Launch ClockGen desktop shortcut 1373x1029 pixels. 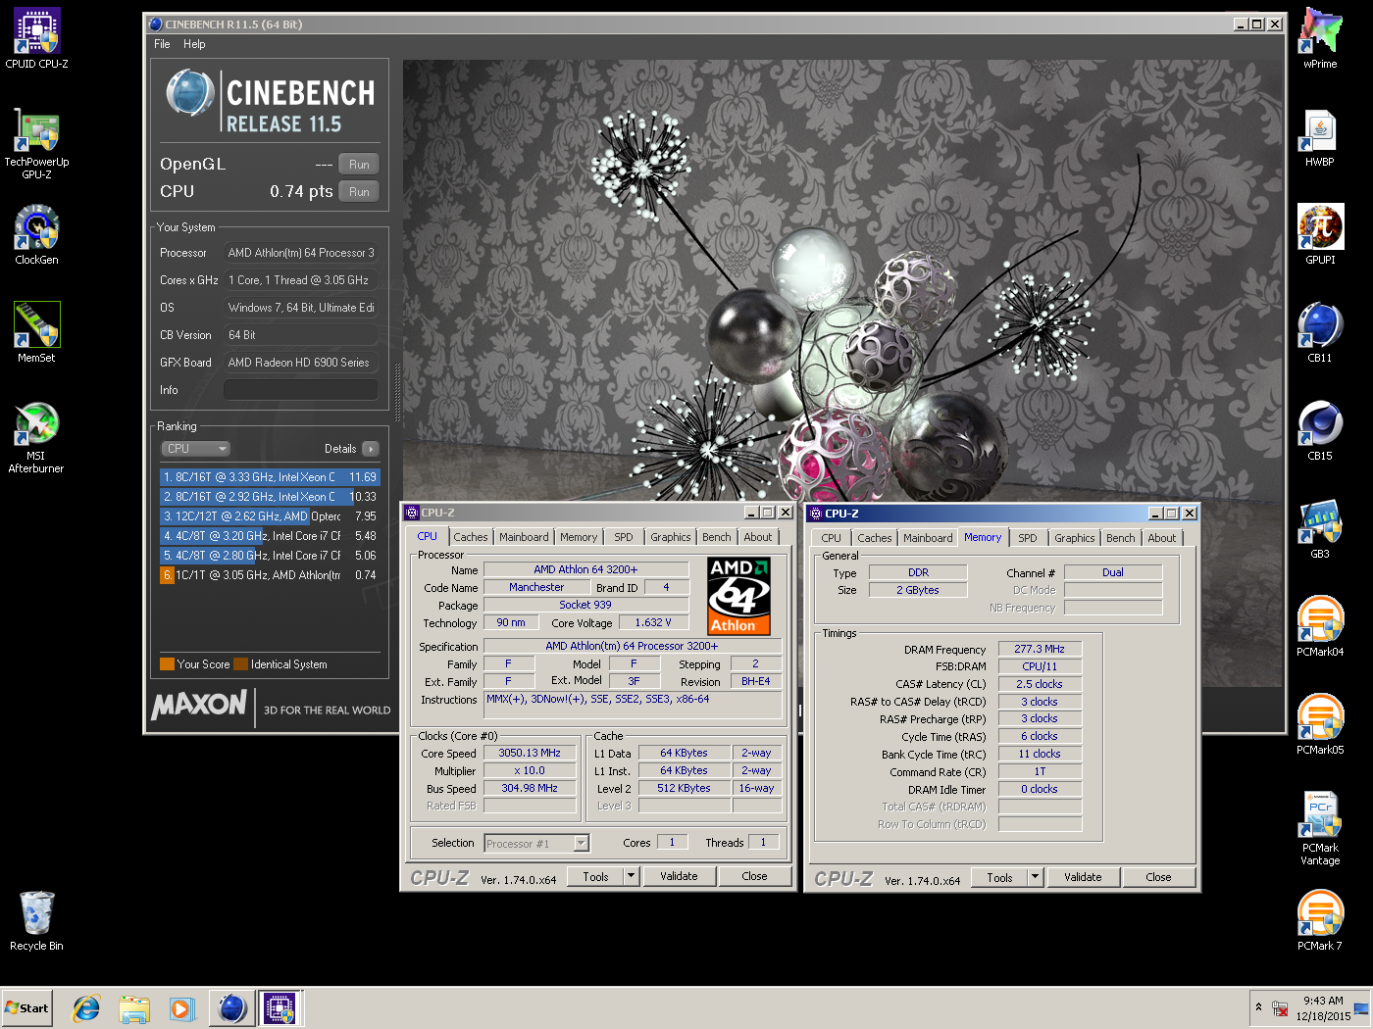pos(36,235)
